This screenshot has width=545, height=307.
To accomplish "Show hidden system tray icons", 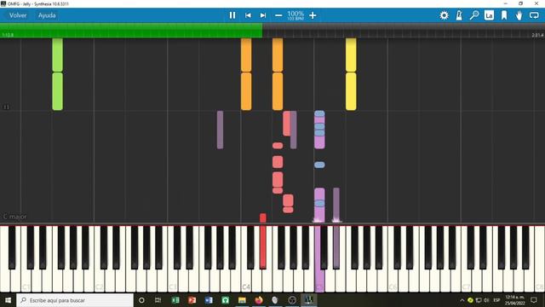I will [x=462, y=300].
